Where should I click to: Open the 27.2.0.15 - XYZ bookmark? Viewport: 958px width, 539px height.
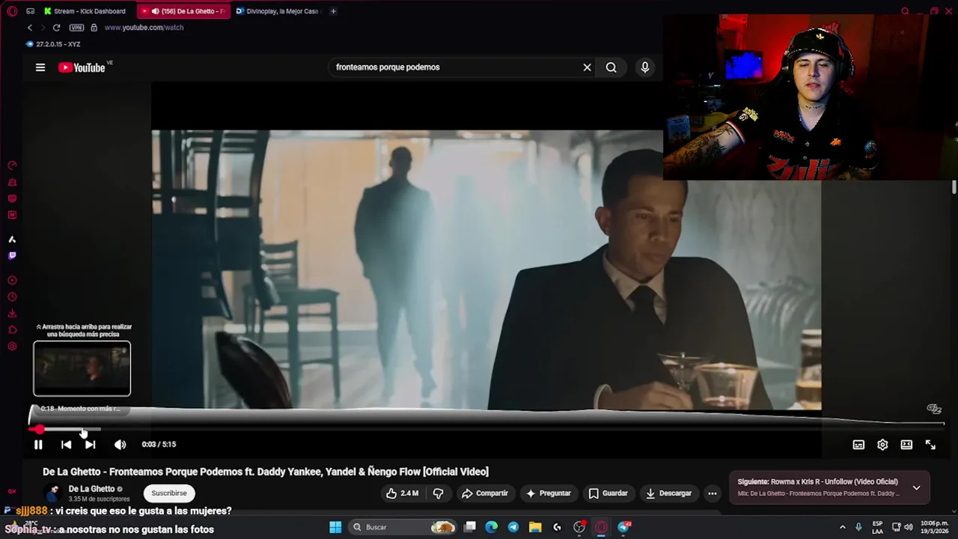pos(52,44)
